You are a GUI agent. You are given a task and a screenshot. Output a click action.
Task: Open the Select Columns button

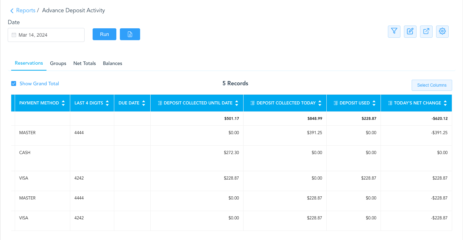click(432, 85)
